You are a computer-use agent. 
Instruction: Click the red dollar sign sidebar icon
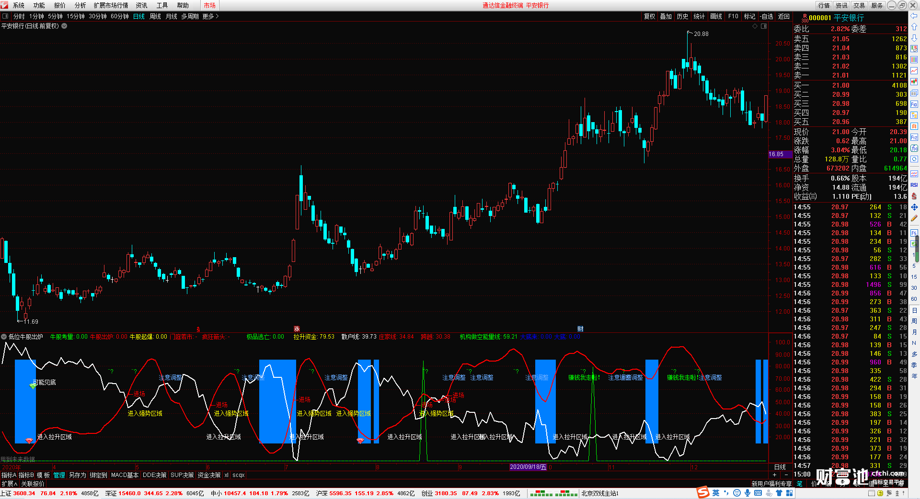click(914, 196)
